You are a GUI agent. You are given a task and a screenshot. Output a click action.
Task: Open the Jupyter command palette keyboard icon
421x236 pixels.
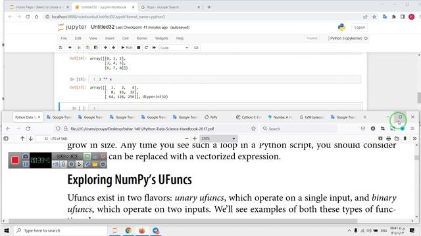(196, 48)
